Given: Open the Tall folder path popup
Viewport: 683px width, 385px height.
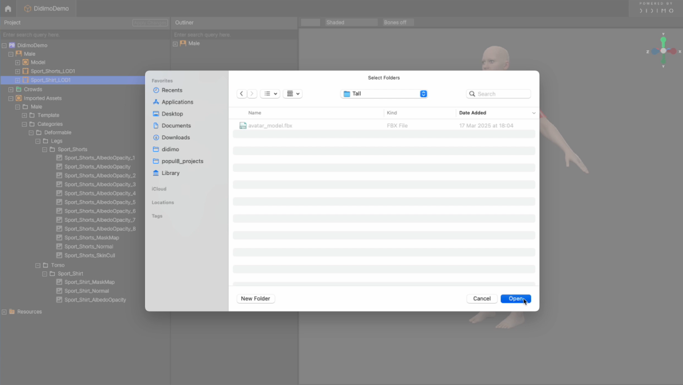Looking at the screenshot, I should 384,94.
